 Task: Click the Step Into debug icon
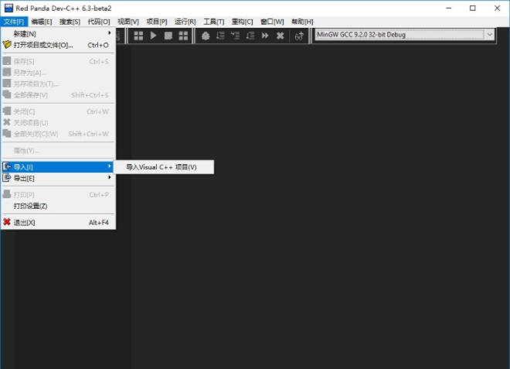coord(235,36)
